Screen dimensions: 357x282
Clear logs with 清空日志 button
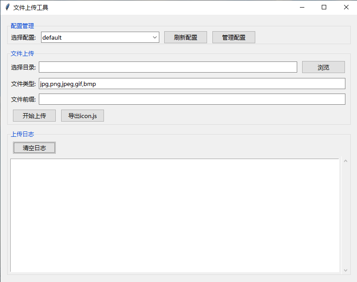(x=34, y=147)
